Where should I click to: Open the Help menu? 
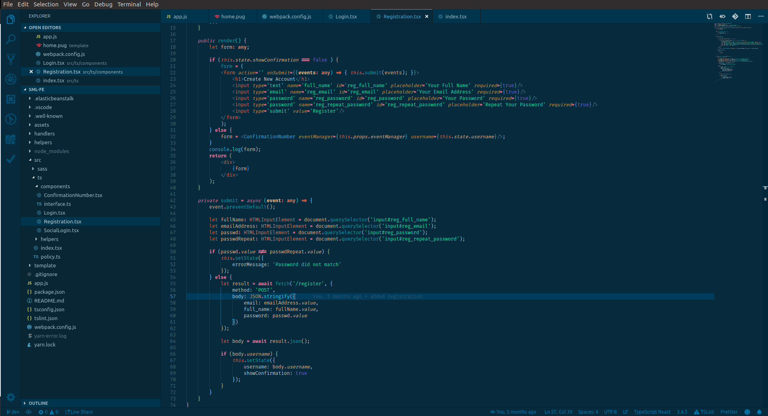(152, 4)
